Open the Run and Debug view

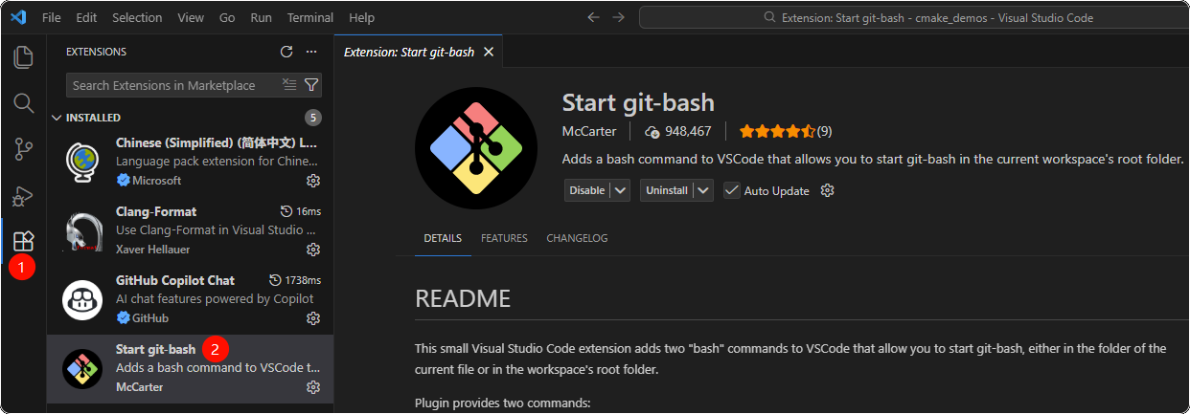[23, 195]
